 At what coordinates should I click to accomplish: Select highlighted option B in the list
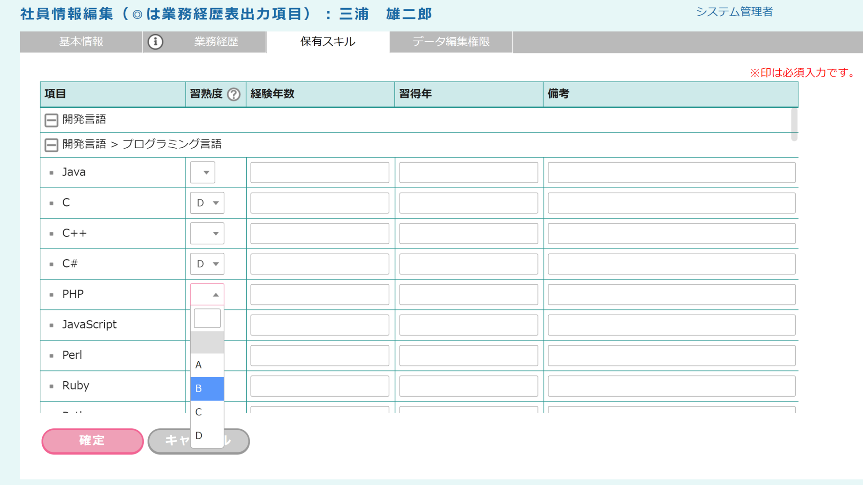[207, 388]
